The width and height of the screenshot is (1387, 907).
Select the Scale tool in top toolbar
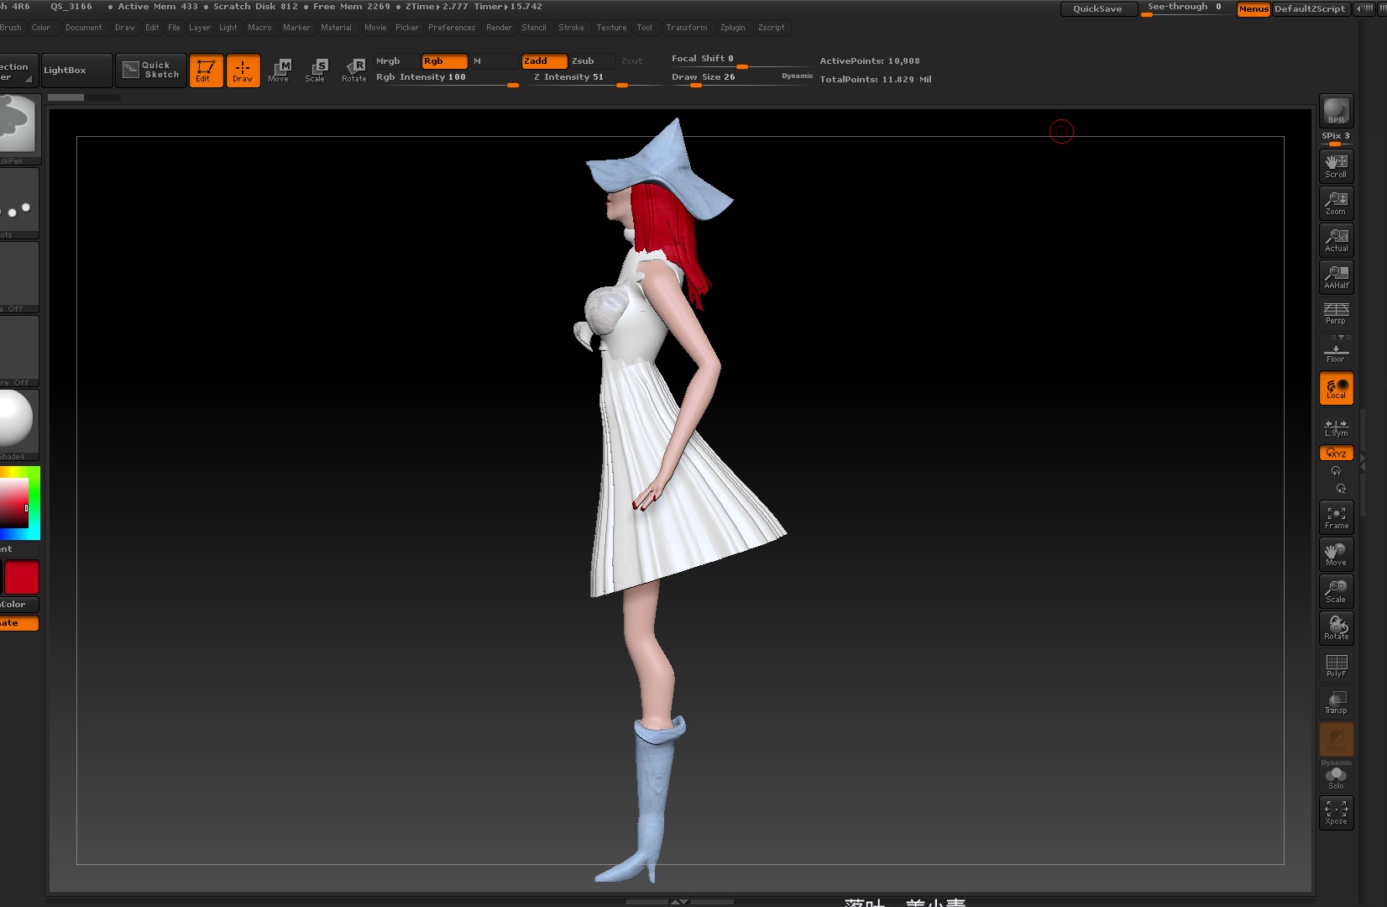316,70
